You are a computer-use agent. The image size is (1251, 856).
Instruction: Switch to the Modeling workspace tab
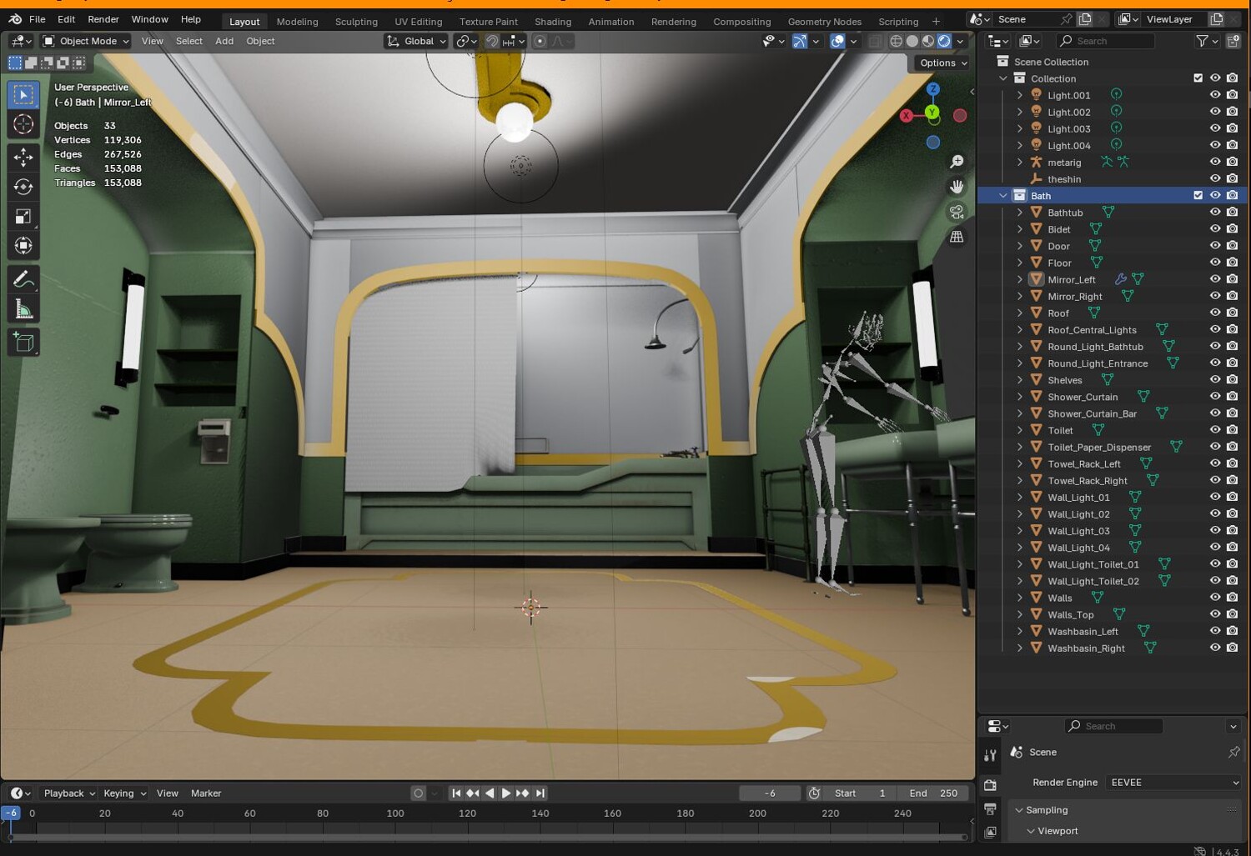[297, 22]
